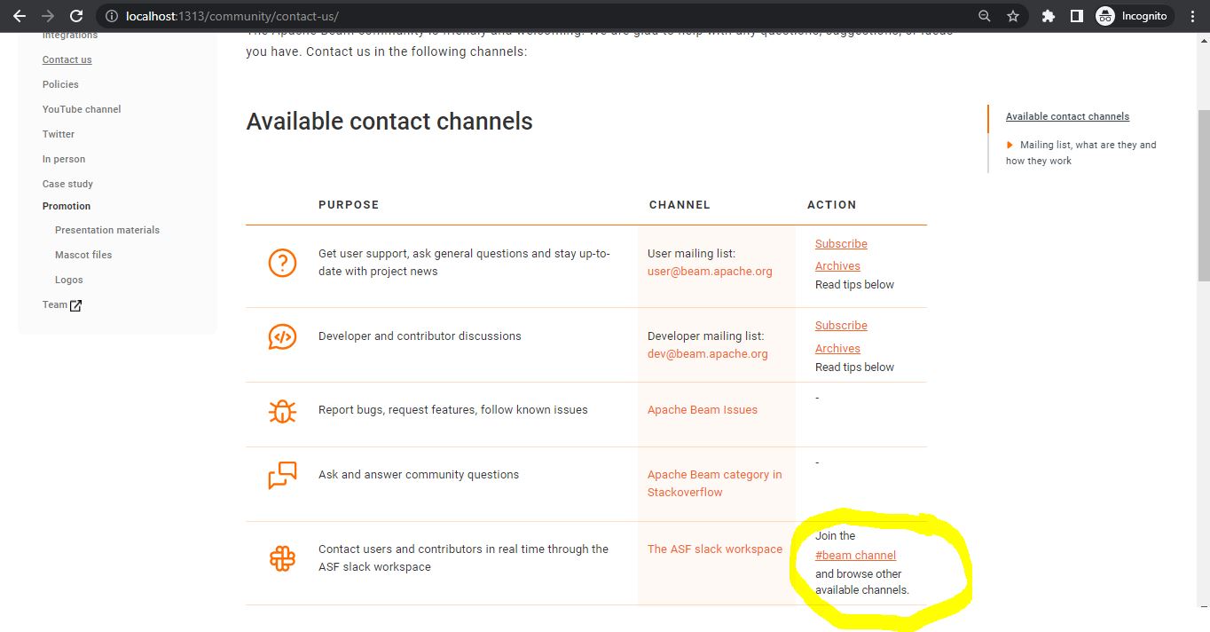
Task: Subscribe to the user mailing list
Action: 841,244
